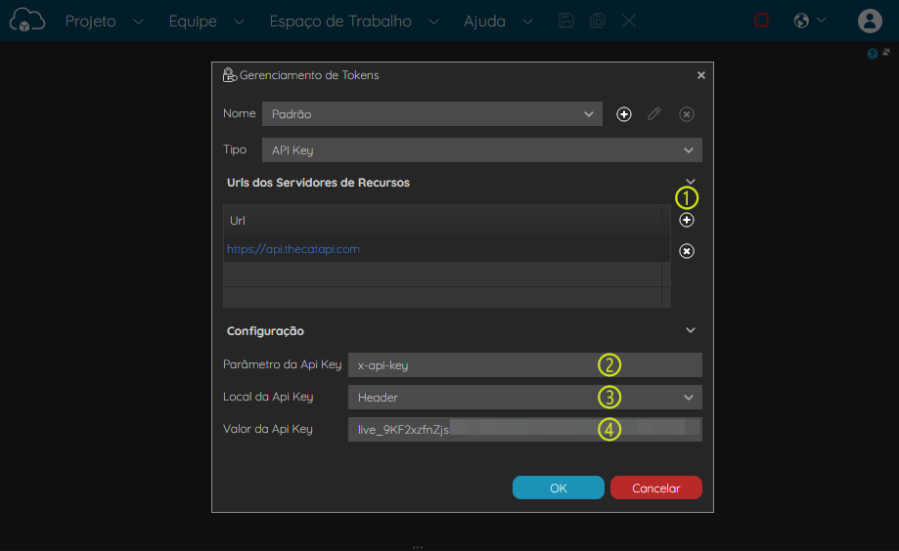The image size is (899, 551).
Task: Click the Cancelar button
Action: point(655,487)
